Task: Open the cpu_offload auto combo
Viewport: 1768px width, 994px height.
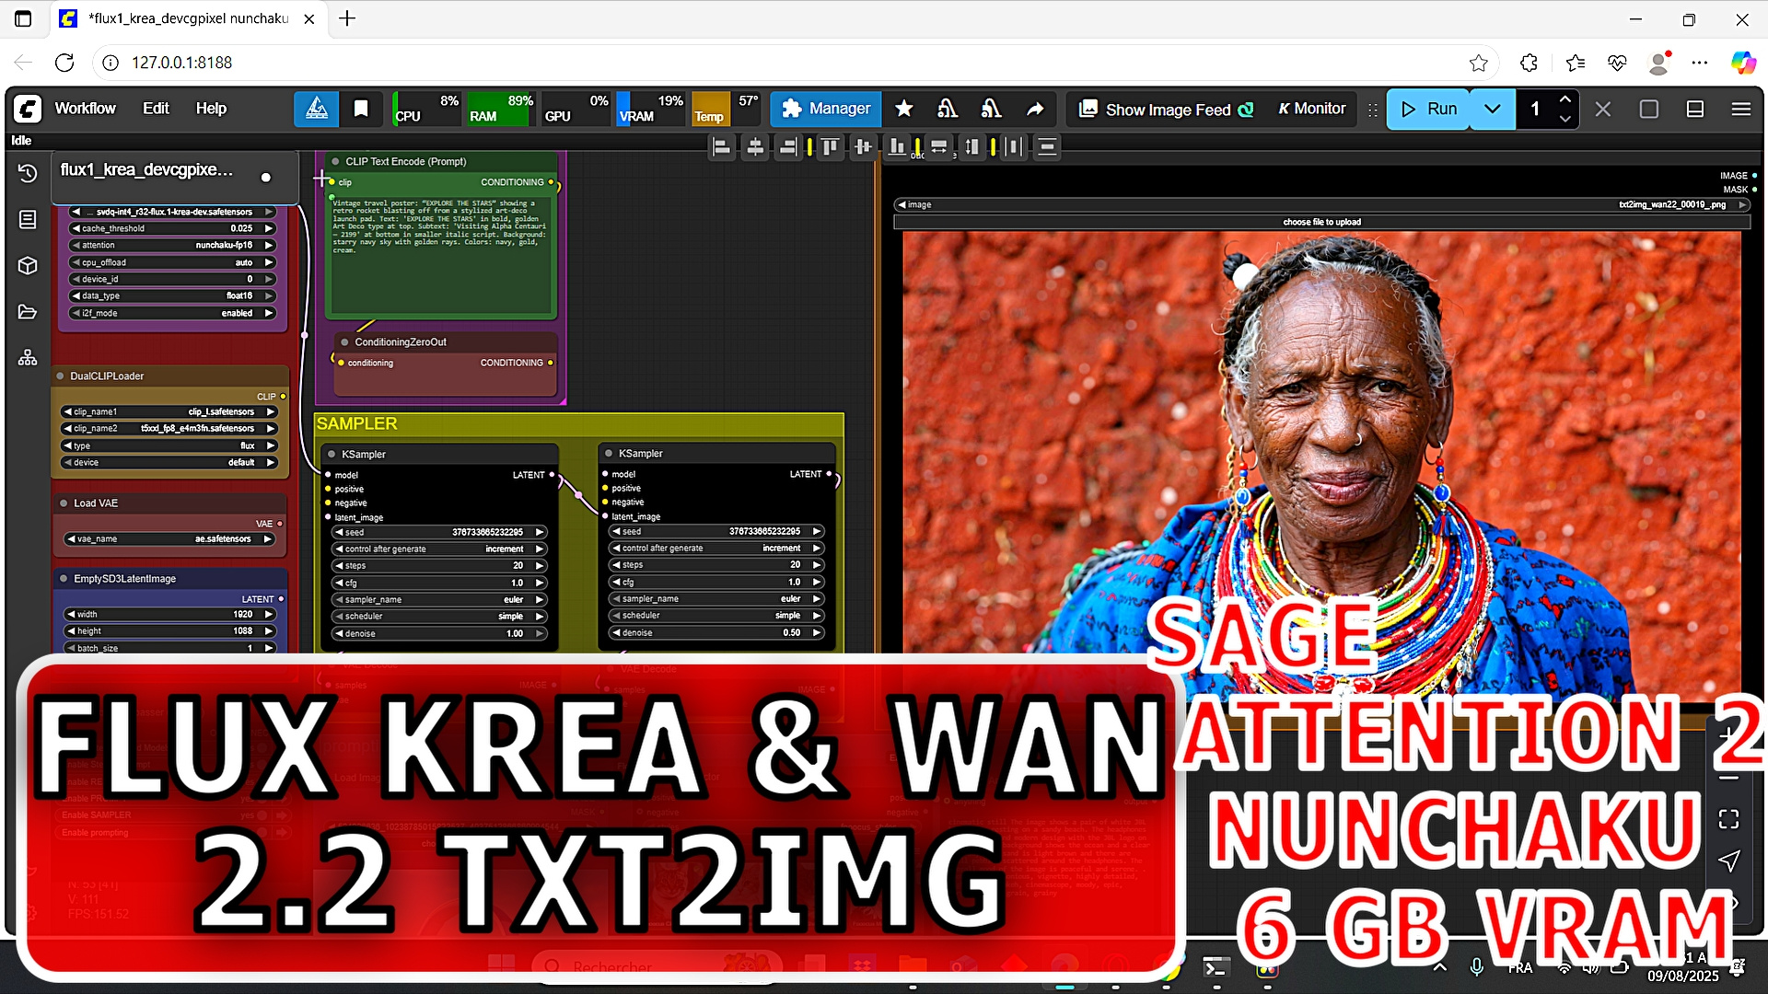Action: click(x=172, y=262)
